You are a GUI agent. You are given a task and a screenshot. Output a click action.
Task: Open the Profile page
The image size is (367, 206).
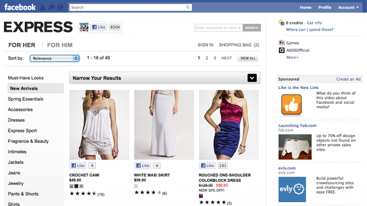pos(325,7)
